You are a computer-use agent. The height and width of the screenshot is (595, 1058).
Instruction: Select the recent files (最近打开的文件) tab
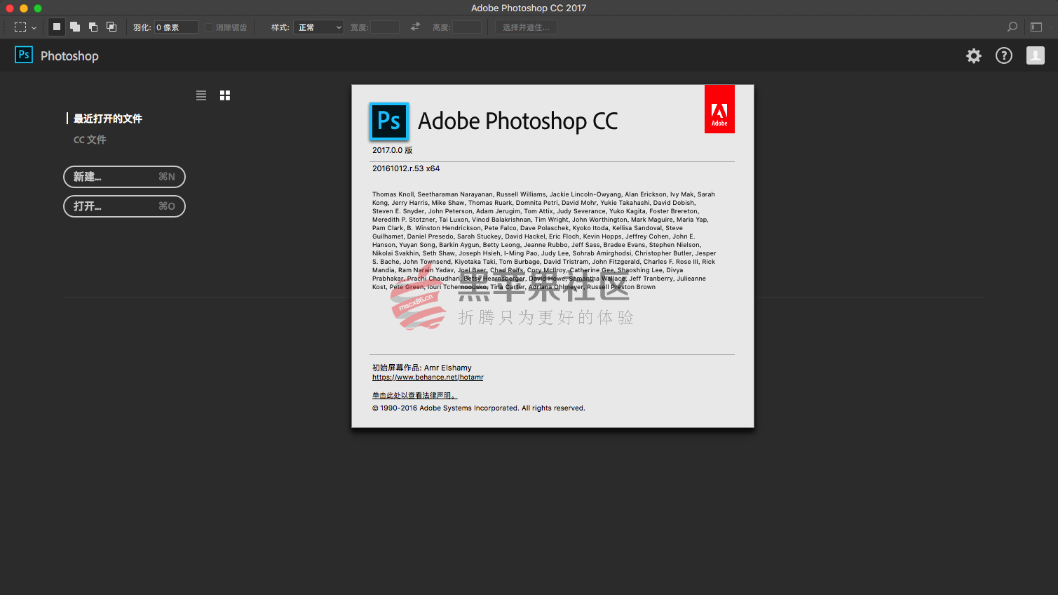click(x=108, y=119)
